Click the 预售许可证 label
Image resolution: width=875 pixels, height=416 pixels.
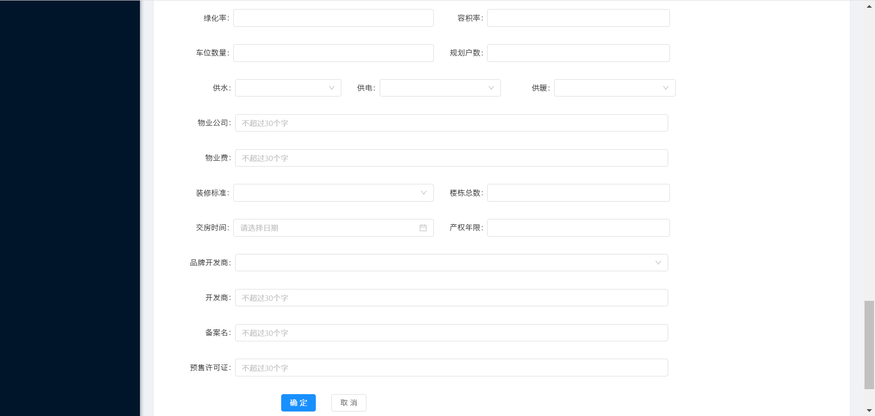click(x=210, y=368)
